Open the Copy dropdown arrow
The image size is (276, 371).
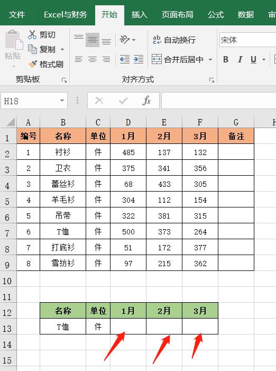click(x=62, y=49)
